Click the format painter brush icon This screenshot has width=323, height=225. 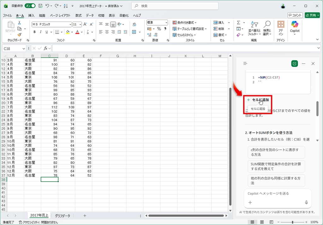19,35
